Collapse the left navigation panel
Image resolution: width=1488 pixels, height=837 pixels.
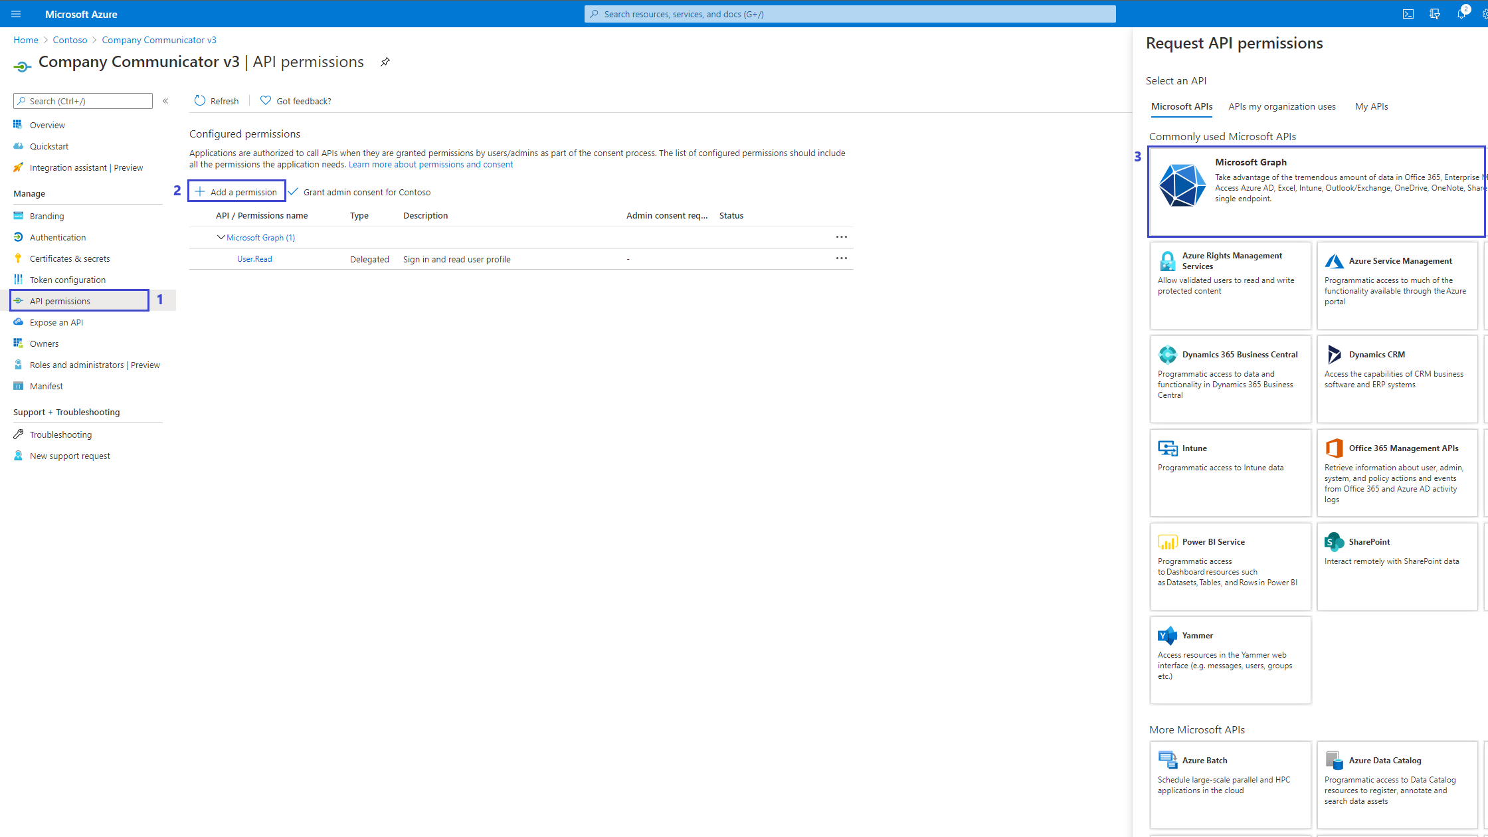coord(165,101)
